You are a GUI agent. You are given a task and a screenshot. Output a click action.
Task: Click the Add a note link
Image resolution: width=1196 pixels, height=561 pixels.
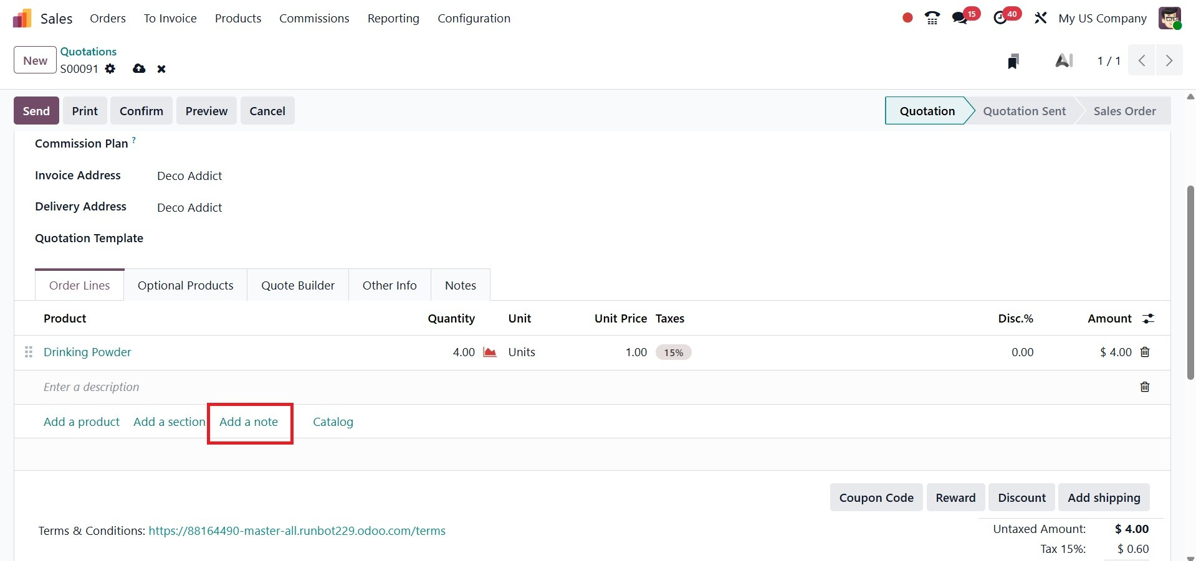(x=249, y=422)
